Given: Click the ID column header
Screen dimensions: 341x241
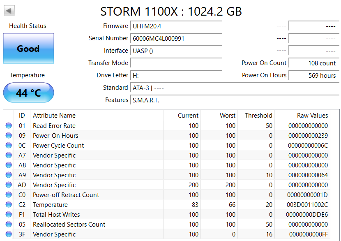Looking at the screenshot, I should [x=22, y=116].
